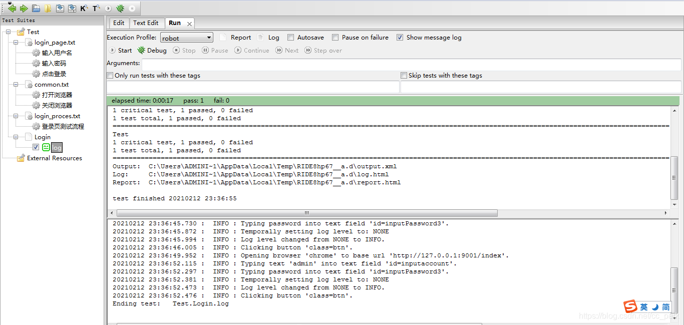Select the common.txt resource file

pos(52,85)
